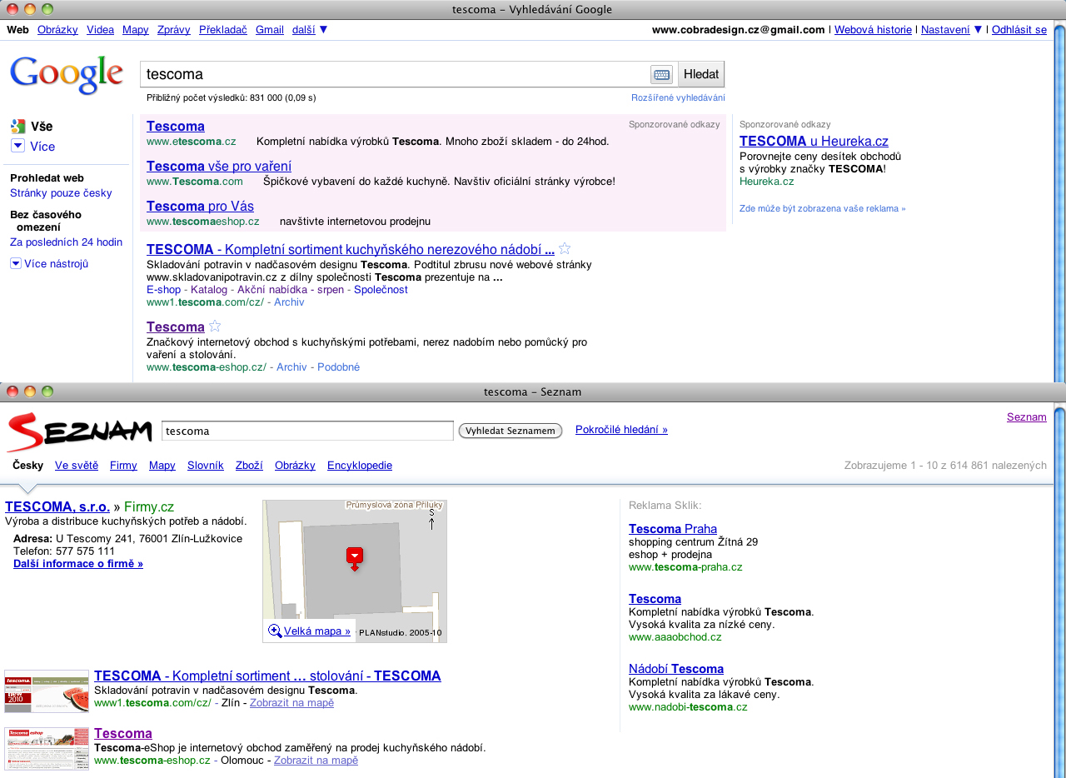This screenshot has width=1066, height=778.
Task: Click Seznam link in top right corner
Action: 1027,416
